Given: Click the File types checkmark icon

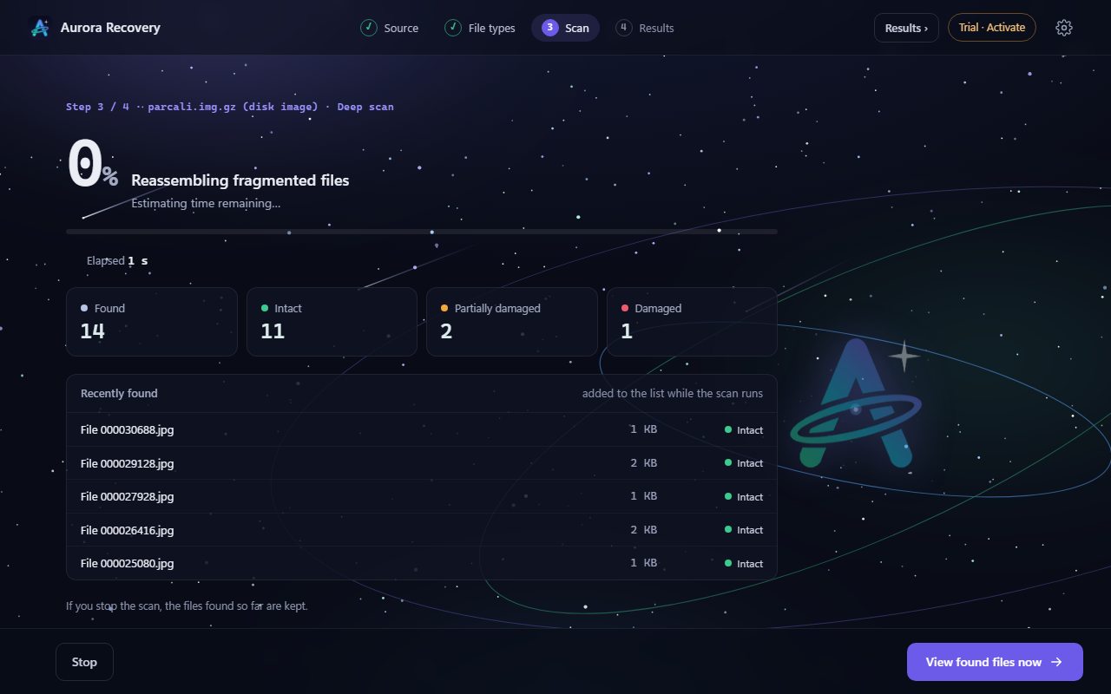Looking at the screenshot, I should pos(453,28).
